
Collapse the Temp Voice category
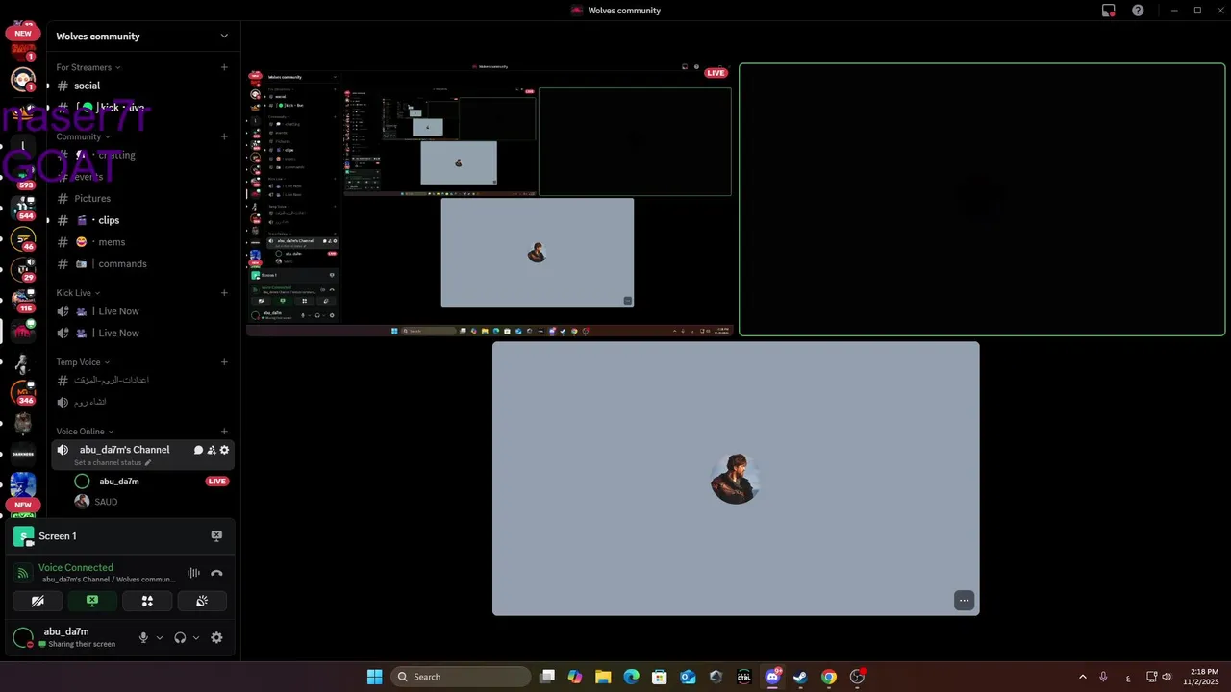pyautogui.click(x=83, y=362)
